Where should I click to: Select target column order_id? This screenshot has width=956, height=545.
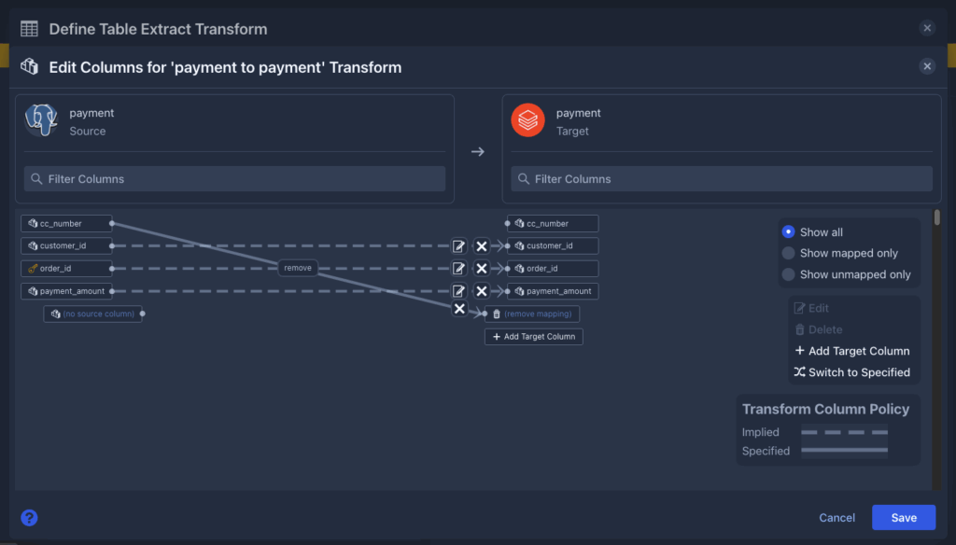[553, 268]
